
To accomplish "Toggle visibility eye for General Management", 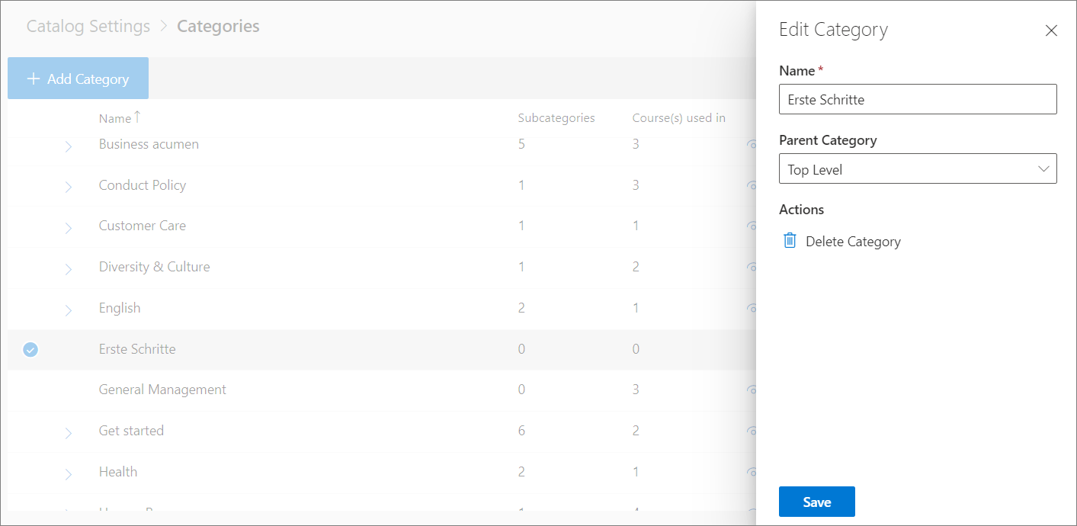I will tap(751, 390).
